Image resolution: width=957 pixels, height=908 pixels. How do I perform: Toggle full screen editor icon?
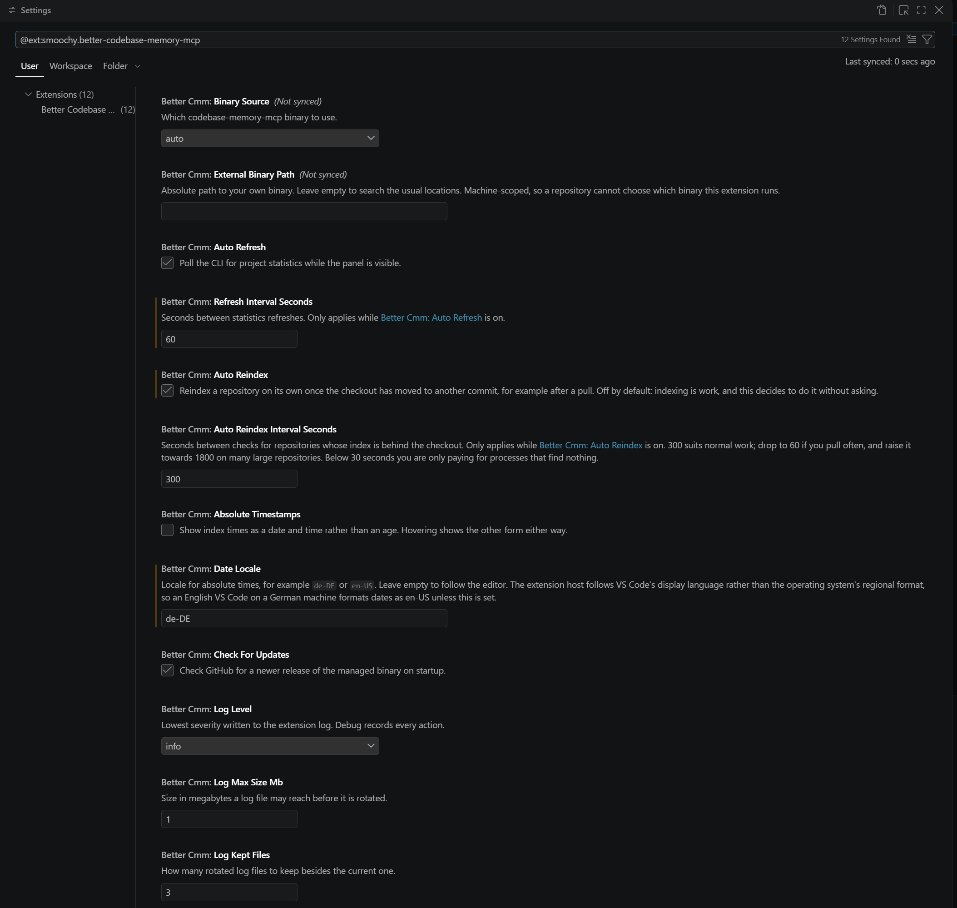[921, 10]
